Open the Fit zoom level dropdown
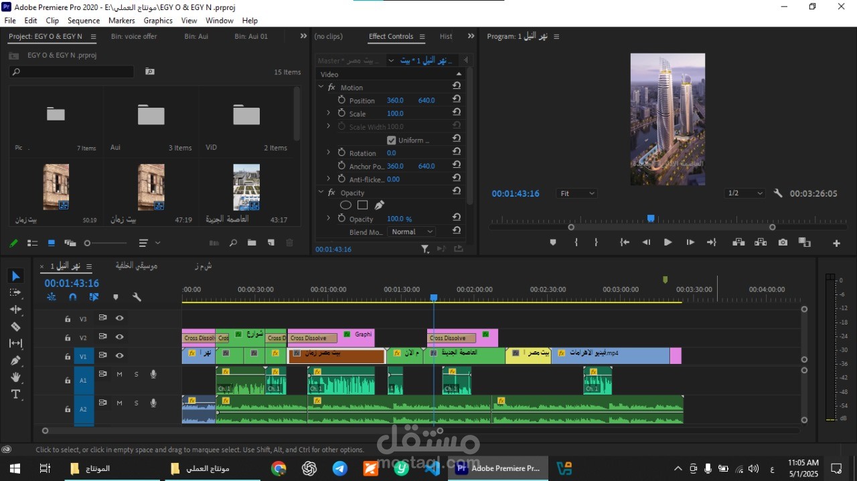Screen dimensions: 857x481 [x=576, y=193]
